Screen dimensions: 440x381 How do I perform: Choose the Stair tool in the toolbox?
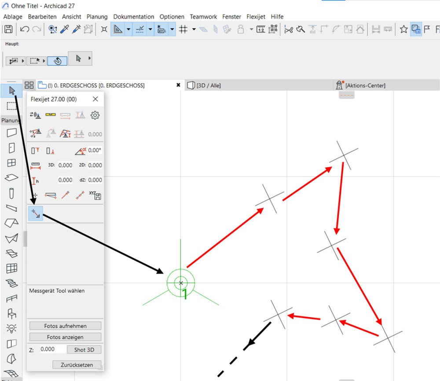coord(12,283)
